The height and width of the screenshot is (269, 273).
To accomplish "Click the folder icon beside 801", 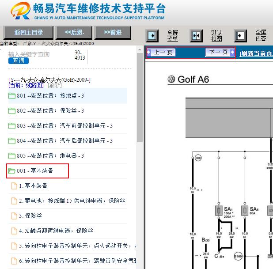I will (12, 96).
